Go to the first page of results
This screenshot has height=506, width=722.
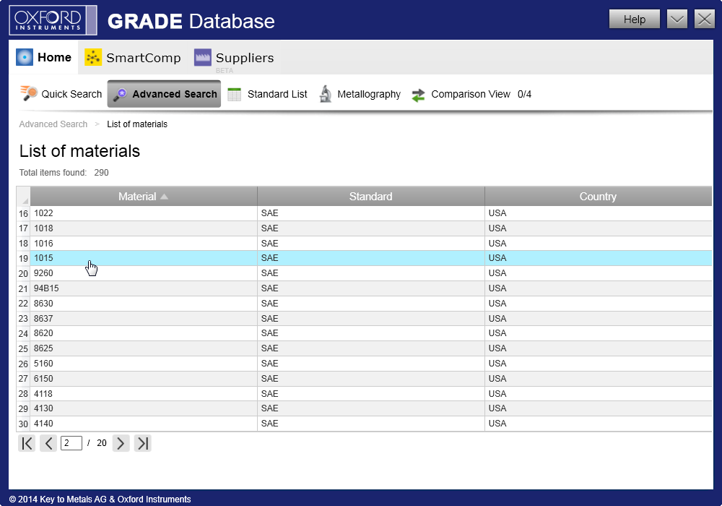[x=27, y=443]
